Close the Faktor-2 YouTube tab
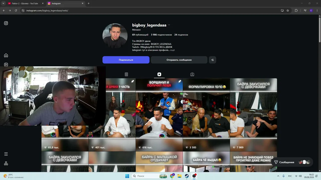This screenshot has height=180, width=321. click(x=43, y=3)
